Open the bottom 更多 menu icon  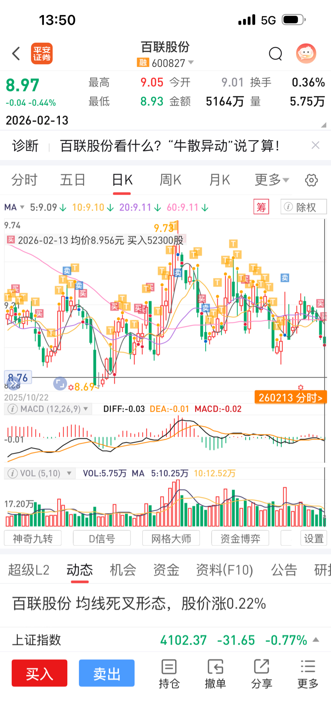point(308,674)
